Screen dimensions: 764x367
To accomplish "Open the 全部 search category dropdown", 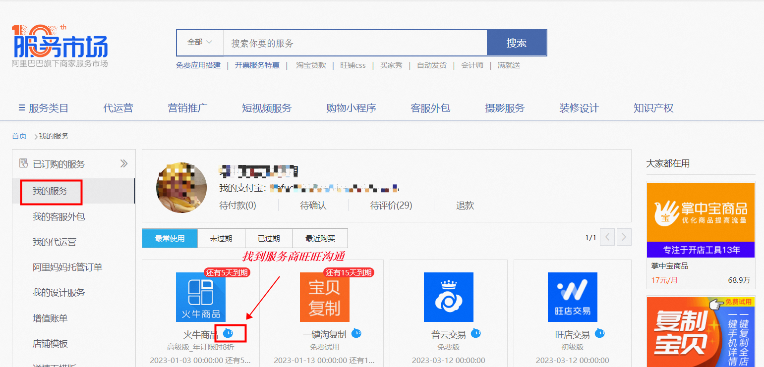I will point(200,43).
